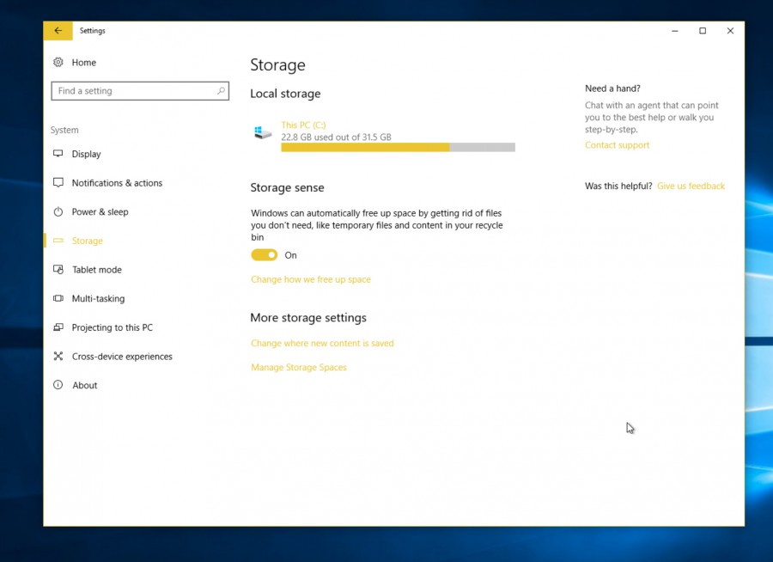
Task: Open the Home settings page
Action: 84,62
